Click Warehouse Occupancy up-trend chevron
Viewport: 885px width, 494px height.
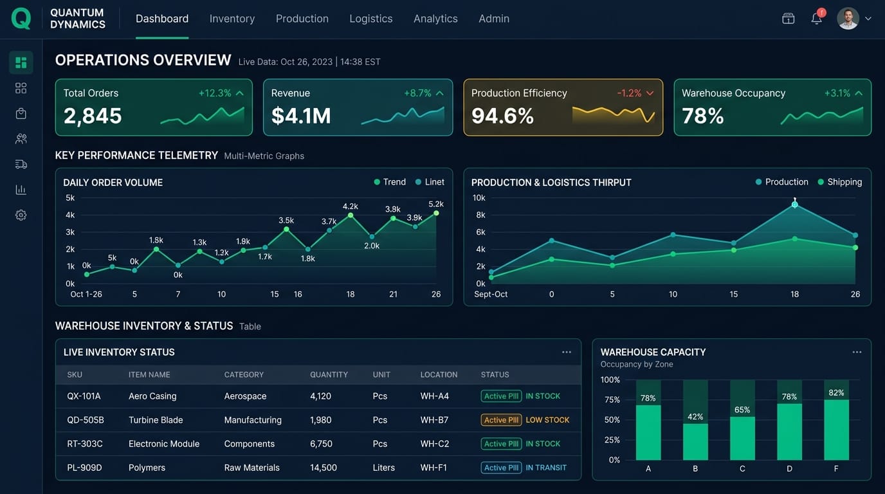pyautogui.click(x=859, y=93)
